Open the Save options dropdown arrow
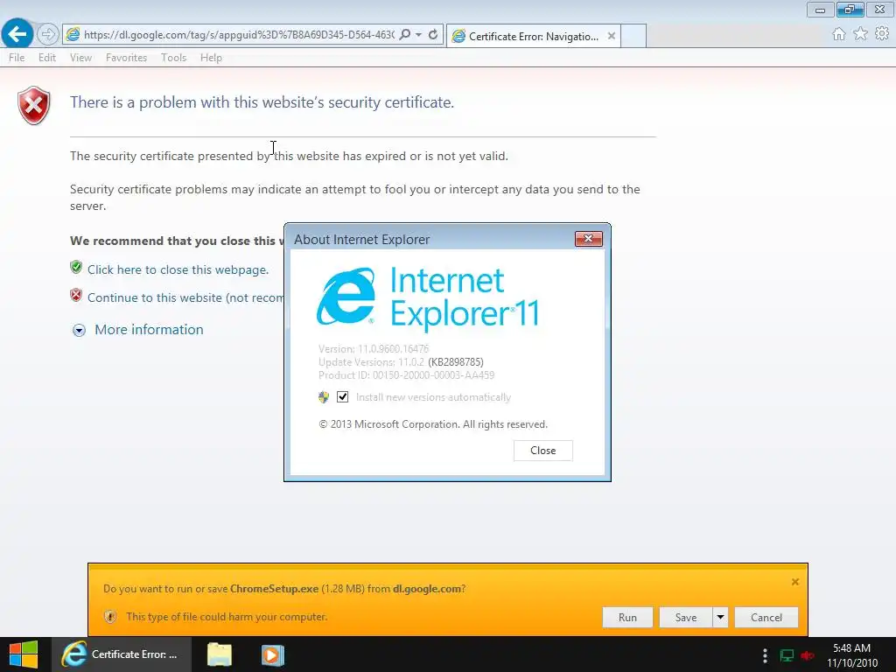896x672 pixels. point(721,617)
